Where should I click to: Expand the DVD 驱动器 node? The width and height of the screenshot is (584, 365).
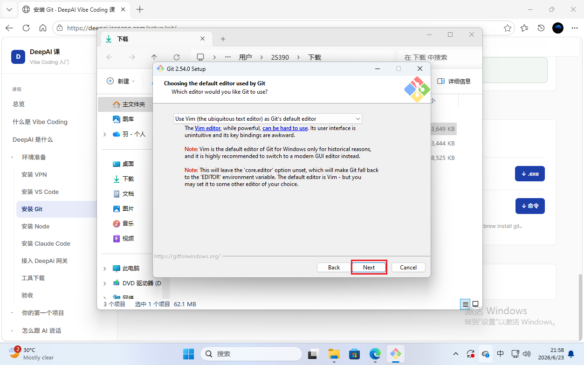click(104, 283)
